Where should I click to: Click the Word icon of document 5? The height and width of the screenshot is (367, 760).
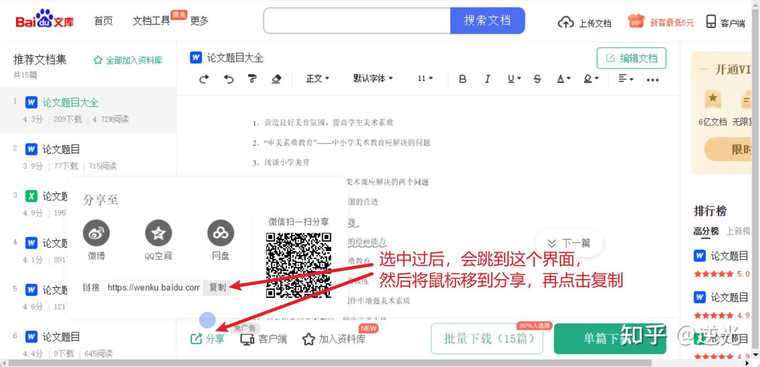(x=32, y=290)
